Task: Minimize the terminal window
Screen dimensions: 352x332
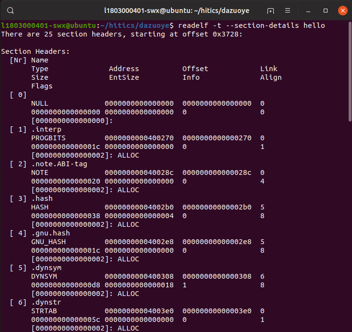Action: [x=308, y=11]
